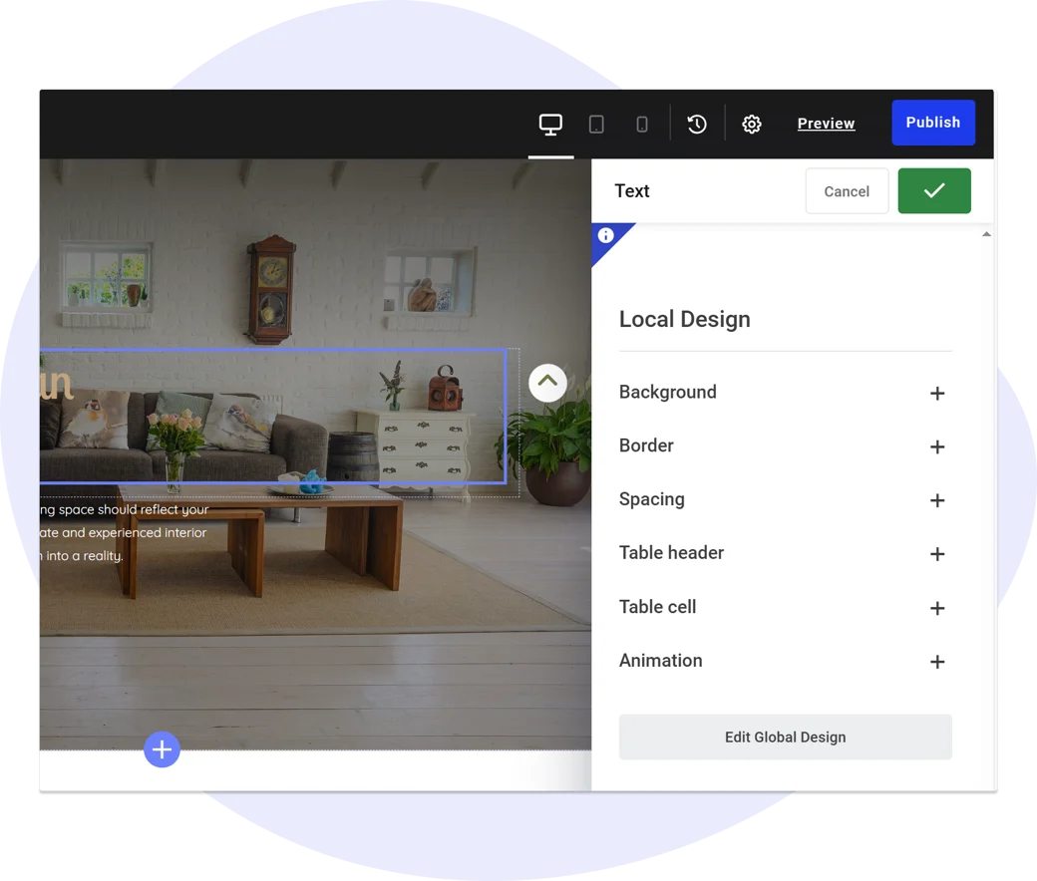Switch to mobile phone preview icon

(642, 125)
